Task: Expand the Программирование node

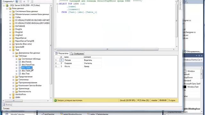Action: coord(13,83)
